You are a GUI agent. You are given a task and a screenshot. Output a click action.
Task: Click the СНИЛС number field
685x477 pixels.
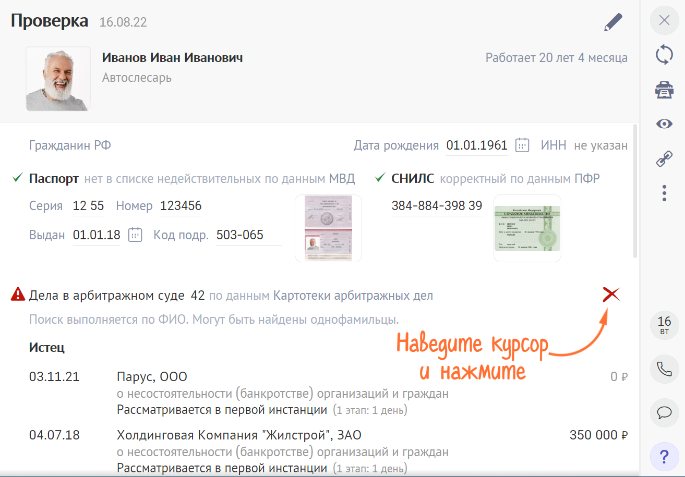click(x=436, y=206)
